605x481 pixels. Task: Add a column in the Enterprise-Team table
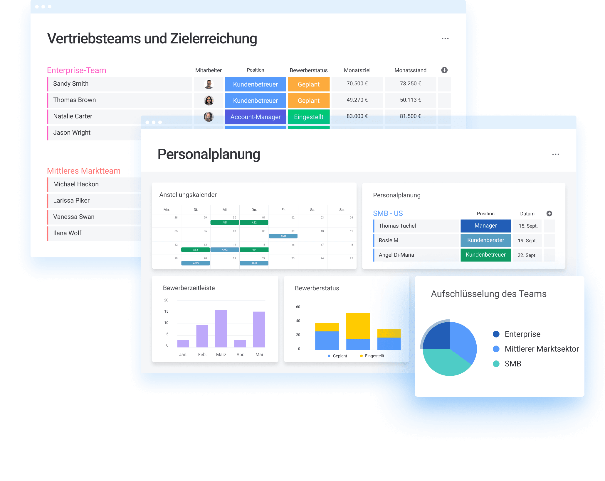pyautogui.click(x=444, y=70)
